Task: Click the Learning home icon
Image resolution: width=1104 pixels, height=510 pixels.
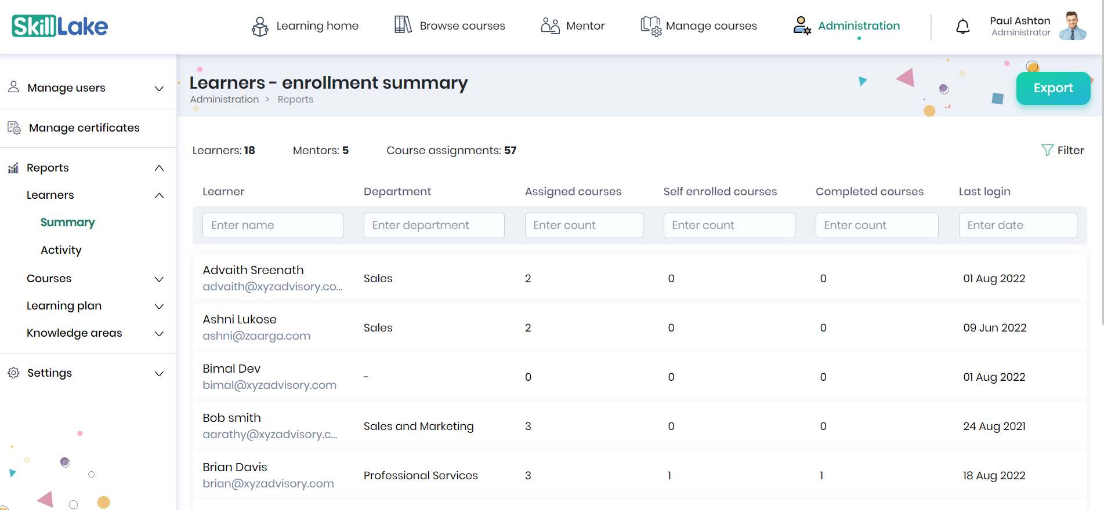Action: [260, 26]
